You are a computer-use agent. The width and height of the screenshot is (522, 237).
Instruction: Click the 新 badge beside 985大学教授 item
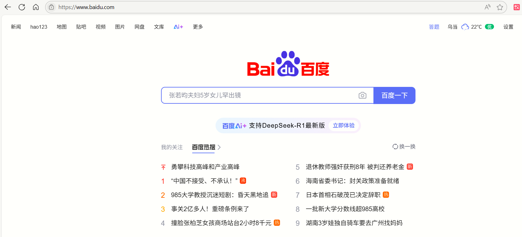tap(274, 195)
